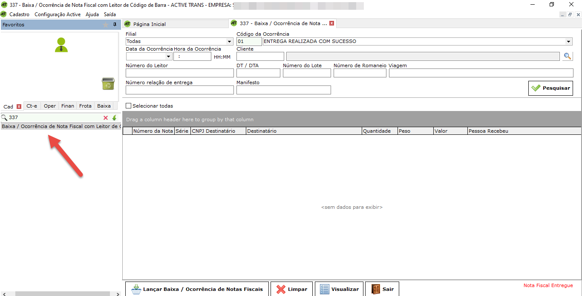The width and height of the screenshot is (582, 296).
Task: Select the Frota sidebar tab
Action: (85, 106)
